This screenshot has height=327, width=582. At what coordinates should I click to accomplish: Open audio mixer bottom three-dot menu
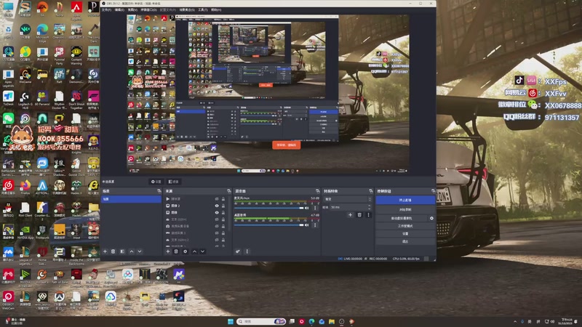247,251
